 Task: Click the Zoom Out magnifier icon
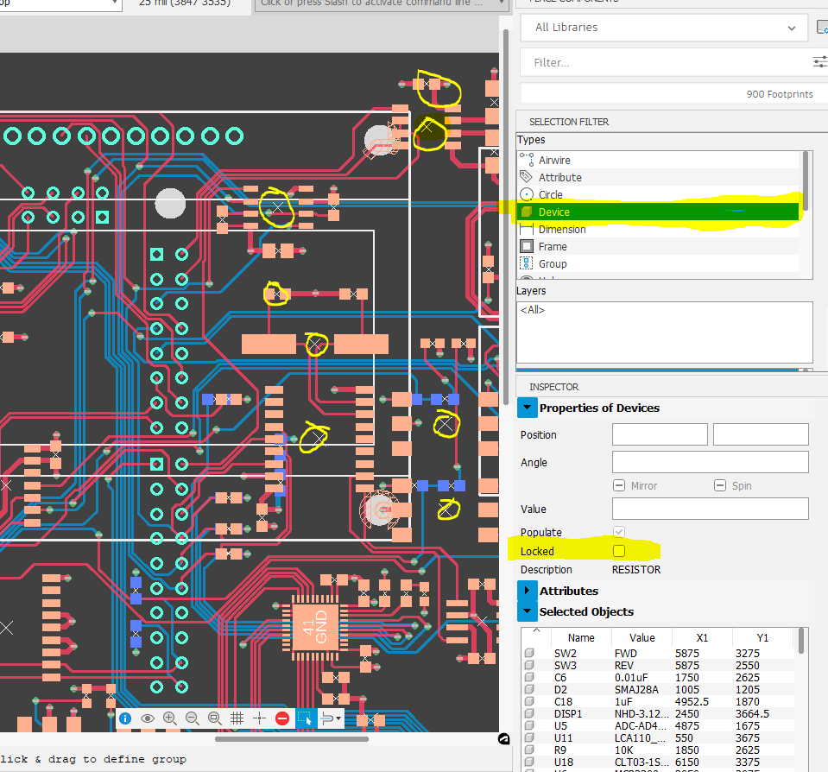click(x=192, y=718)
